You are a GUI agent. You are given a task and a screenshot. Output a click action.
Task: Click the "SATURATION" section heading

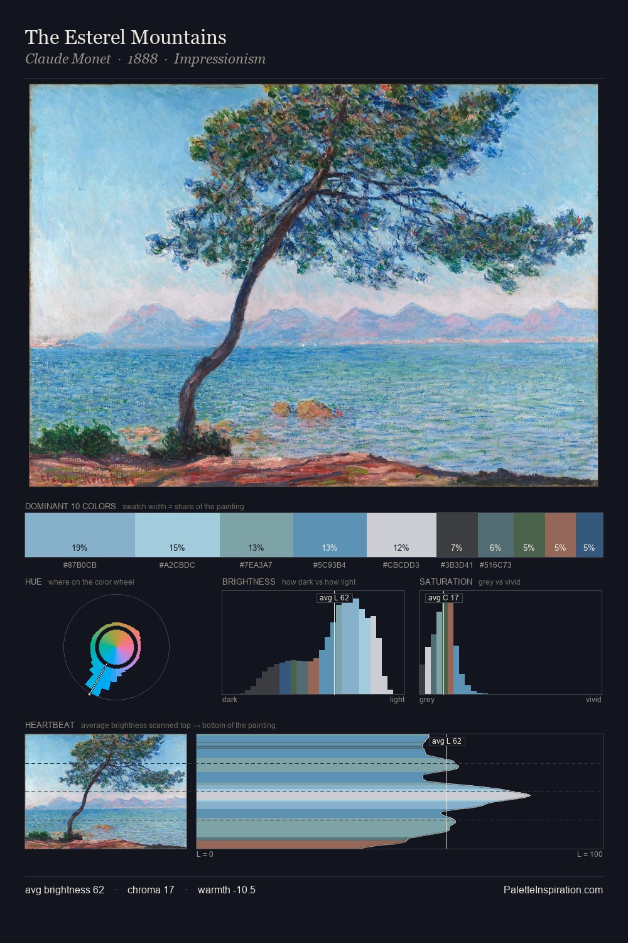click(x=446, y=582)
